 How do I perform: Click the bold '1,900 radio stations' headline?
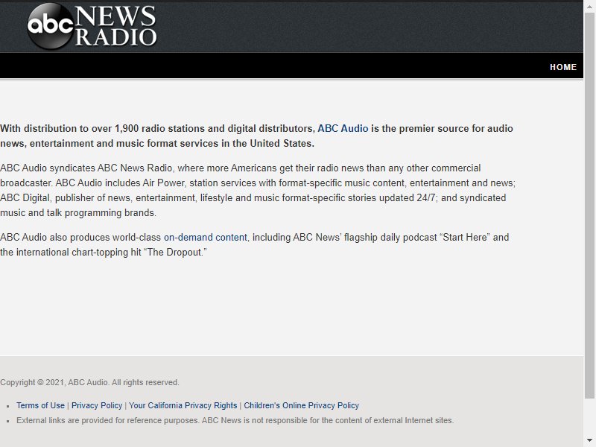pos(256,136)
